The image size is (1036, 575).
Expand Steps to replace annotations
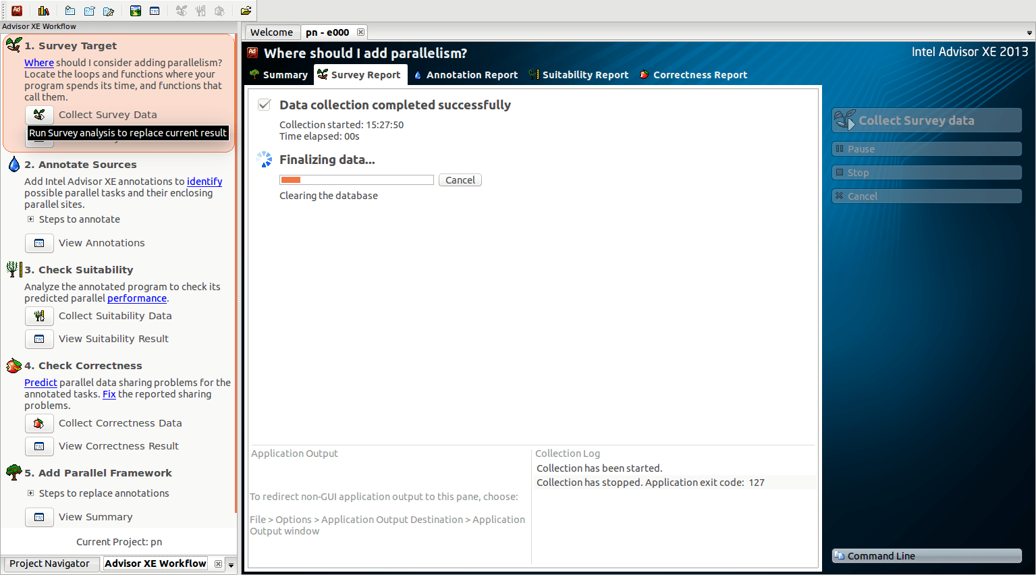(x=30, y=493)
